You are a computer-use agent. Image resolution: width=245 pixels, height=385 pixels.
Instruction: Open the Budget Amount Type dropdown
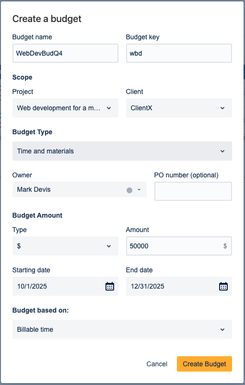coord(65,246)
